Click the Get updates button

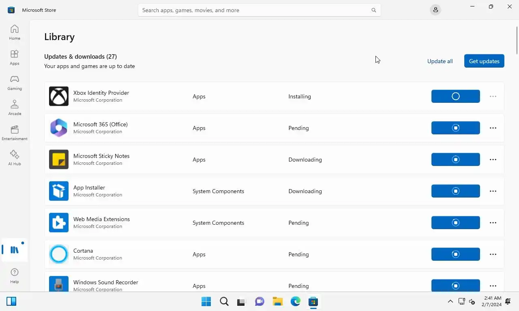click(484, 61)
